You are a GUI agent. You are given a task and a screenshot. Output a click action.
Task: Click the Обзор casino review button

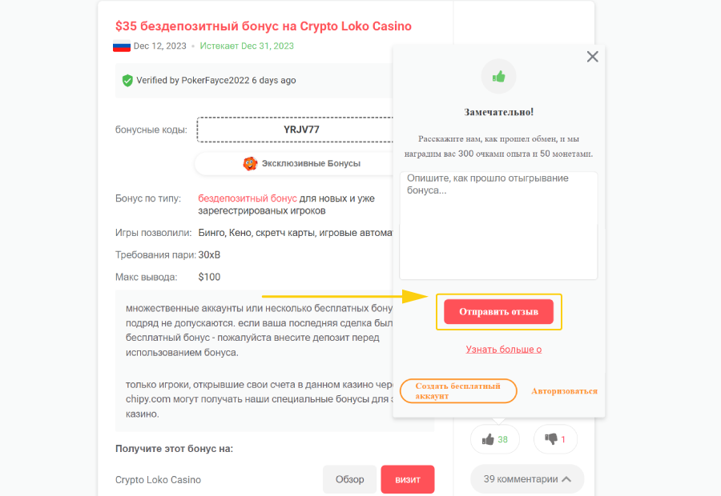coord(349,480)
